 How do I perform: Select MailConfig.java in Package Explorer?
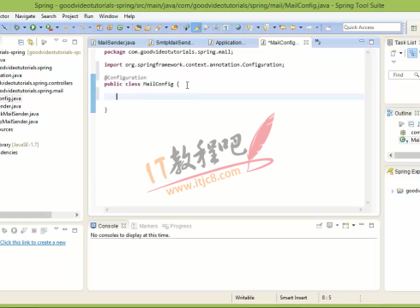click(x=10, y=98)
